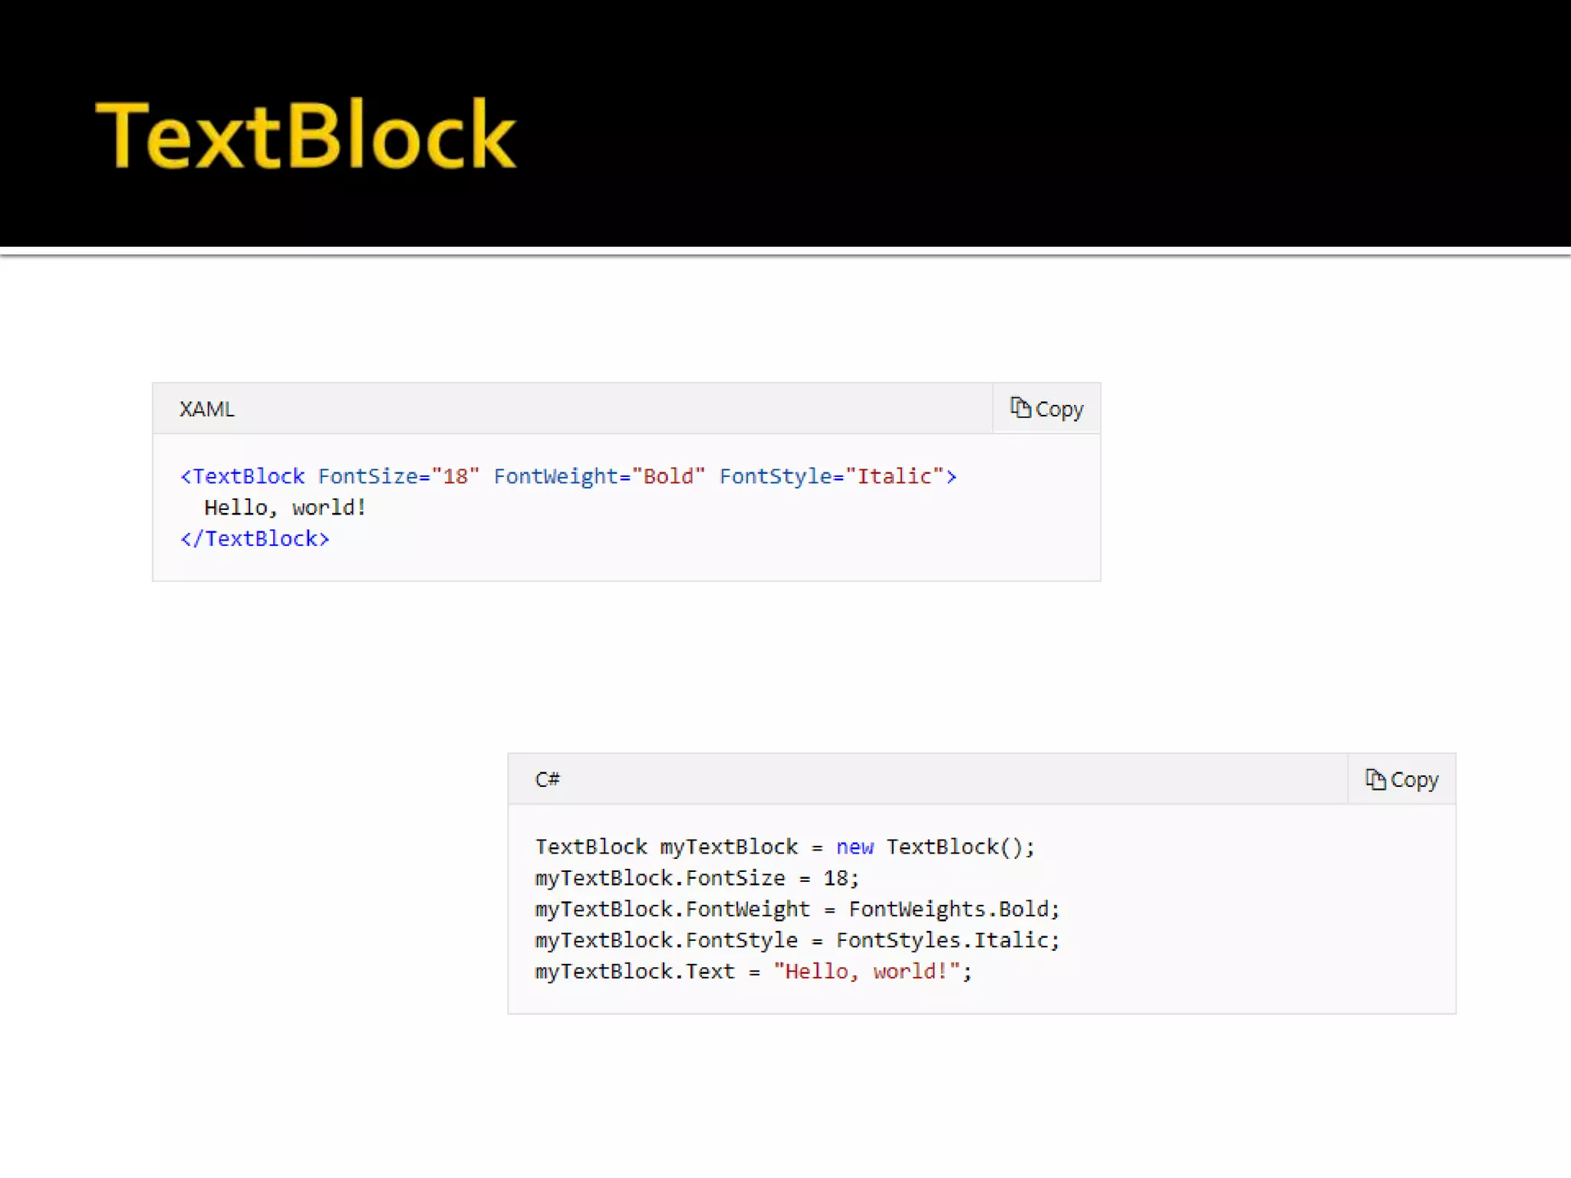Select the XAML language label
The width and height of the screenshot is (1571, 1178).
(206, 409)
